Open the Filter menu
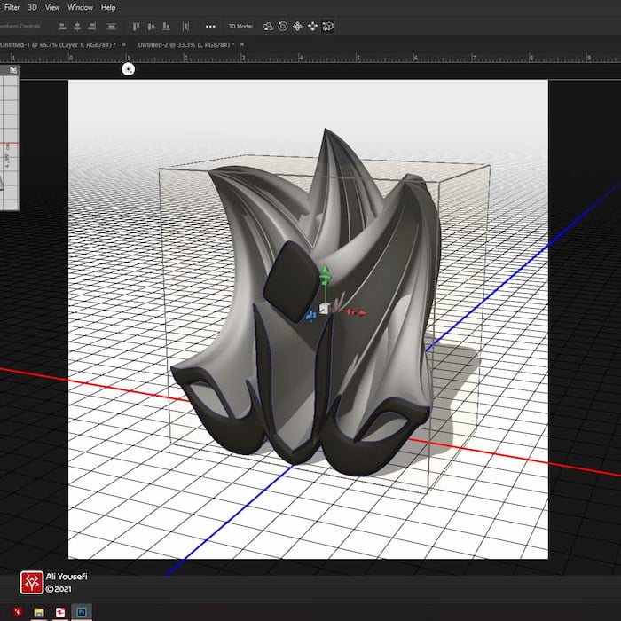Image resolution: width=621 pixels, height=621 pixels. 12,7
